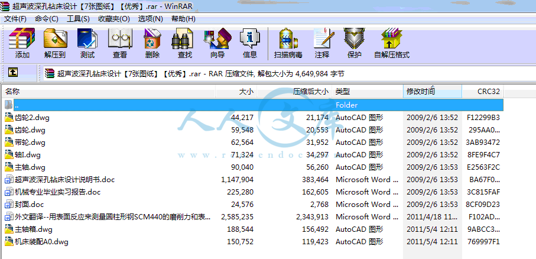Screen dimensions: 536x259
Task: Open the 选项(N) menu
Action: tap(151, 18)
